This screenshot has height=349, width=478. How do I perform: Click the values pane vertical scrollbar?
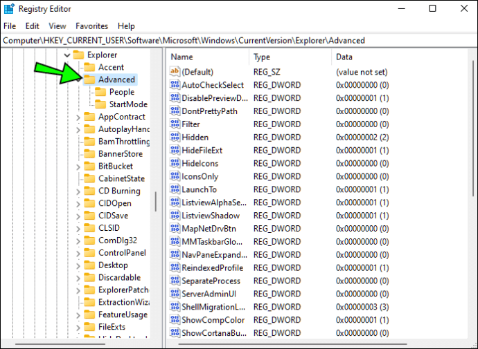[473, 128]
